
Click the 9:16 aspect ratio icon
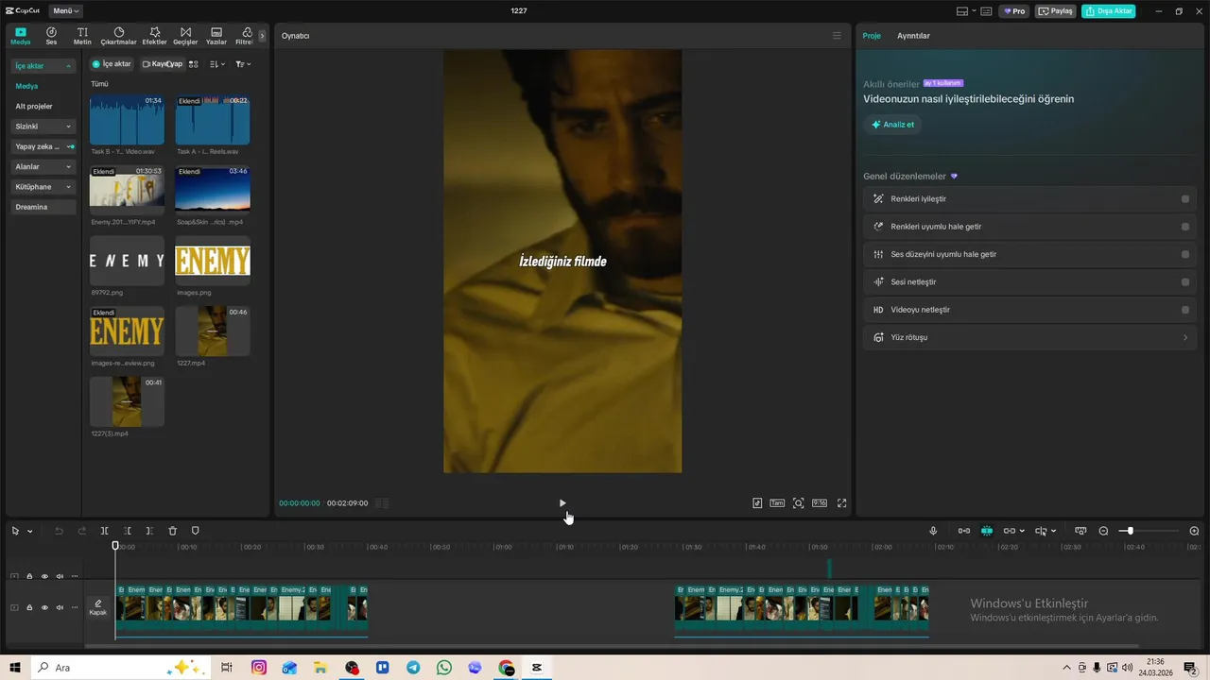click(820, 503)
